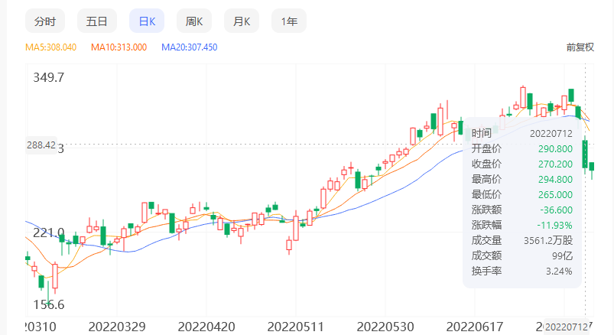Show the 1年 one-year view
The image size is (614, 335).
click(289, 21)
